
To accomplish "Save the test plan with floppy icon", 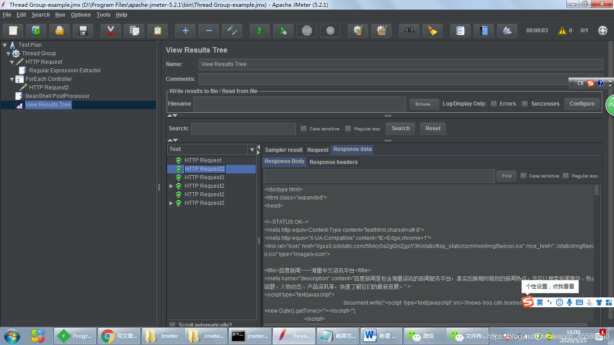I will [x=83, y=31].
